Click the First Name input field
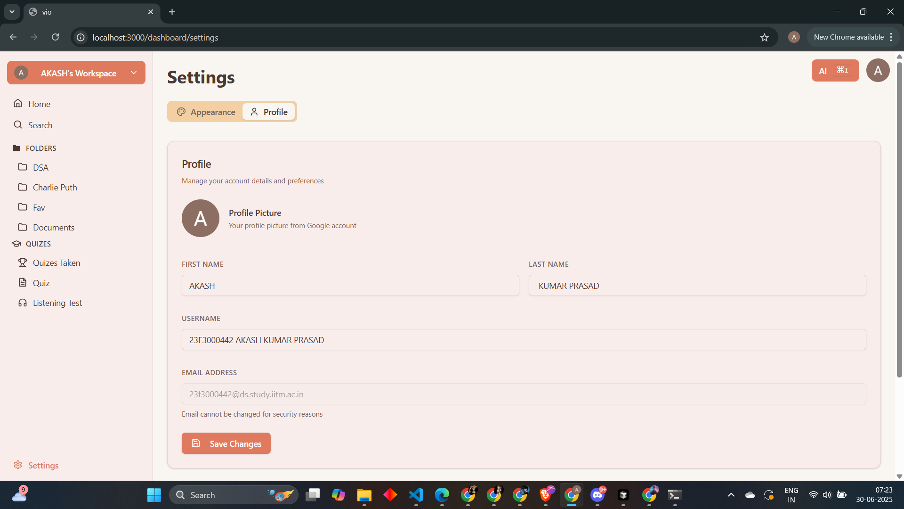The height and width of the screenshot is (509, 904). tap(350, 286)
